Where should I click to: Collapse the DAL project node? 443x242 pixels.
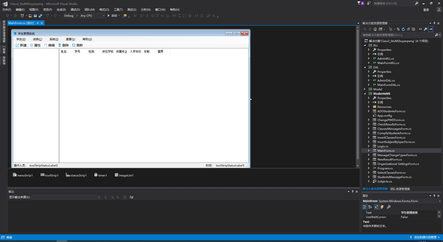[365, 68]
